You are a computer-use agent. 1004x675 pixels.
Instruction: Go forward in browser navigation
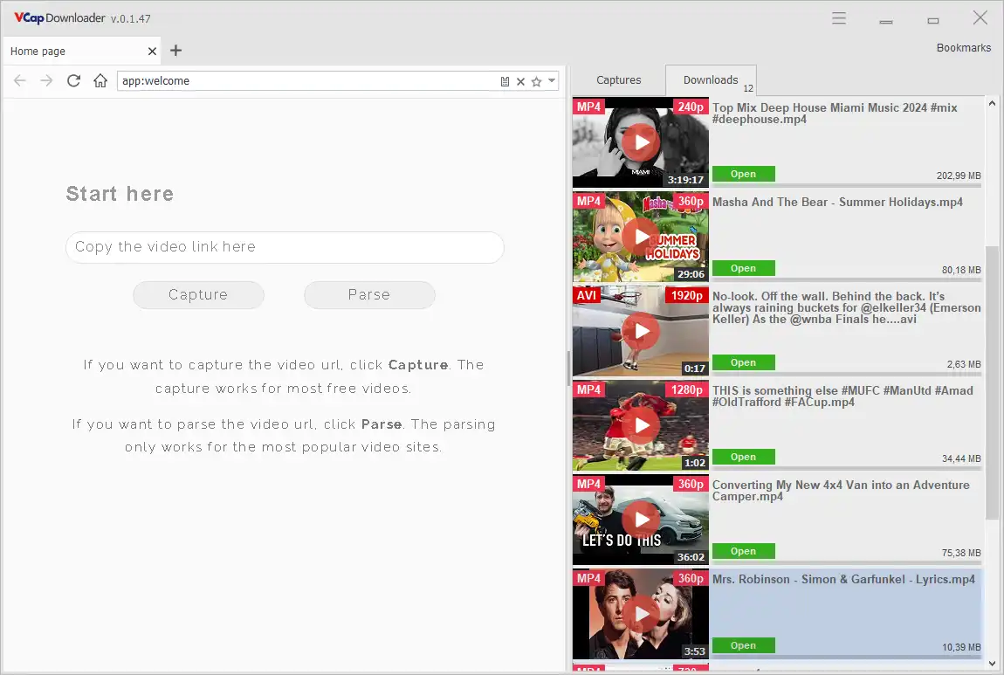[46, 80]
